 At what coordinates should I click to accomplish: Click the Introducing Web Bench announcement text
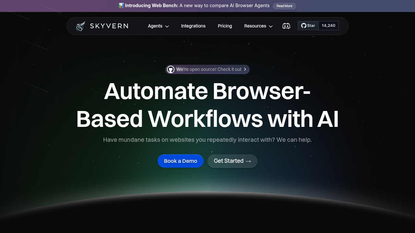point(197,6)
